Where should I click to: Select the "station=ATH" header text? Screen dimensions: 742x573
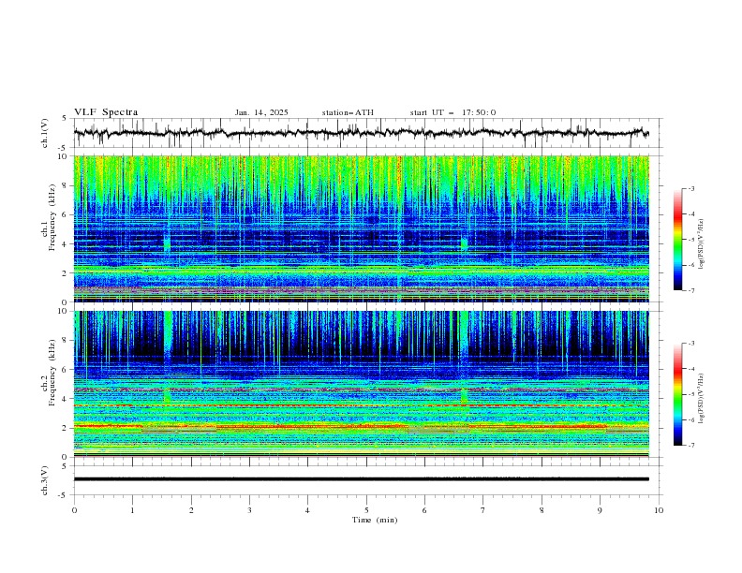pos(348,112)
